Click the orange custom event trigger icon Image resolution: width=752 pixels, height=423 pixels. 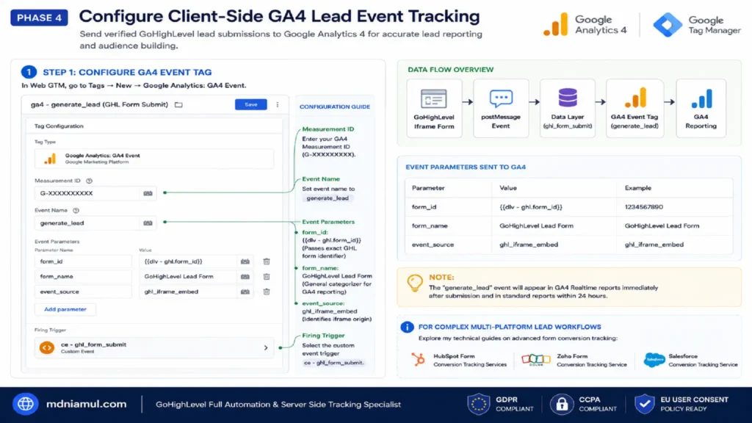tap(47, 347)
